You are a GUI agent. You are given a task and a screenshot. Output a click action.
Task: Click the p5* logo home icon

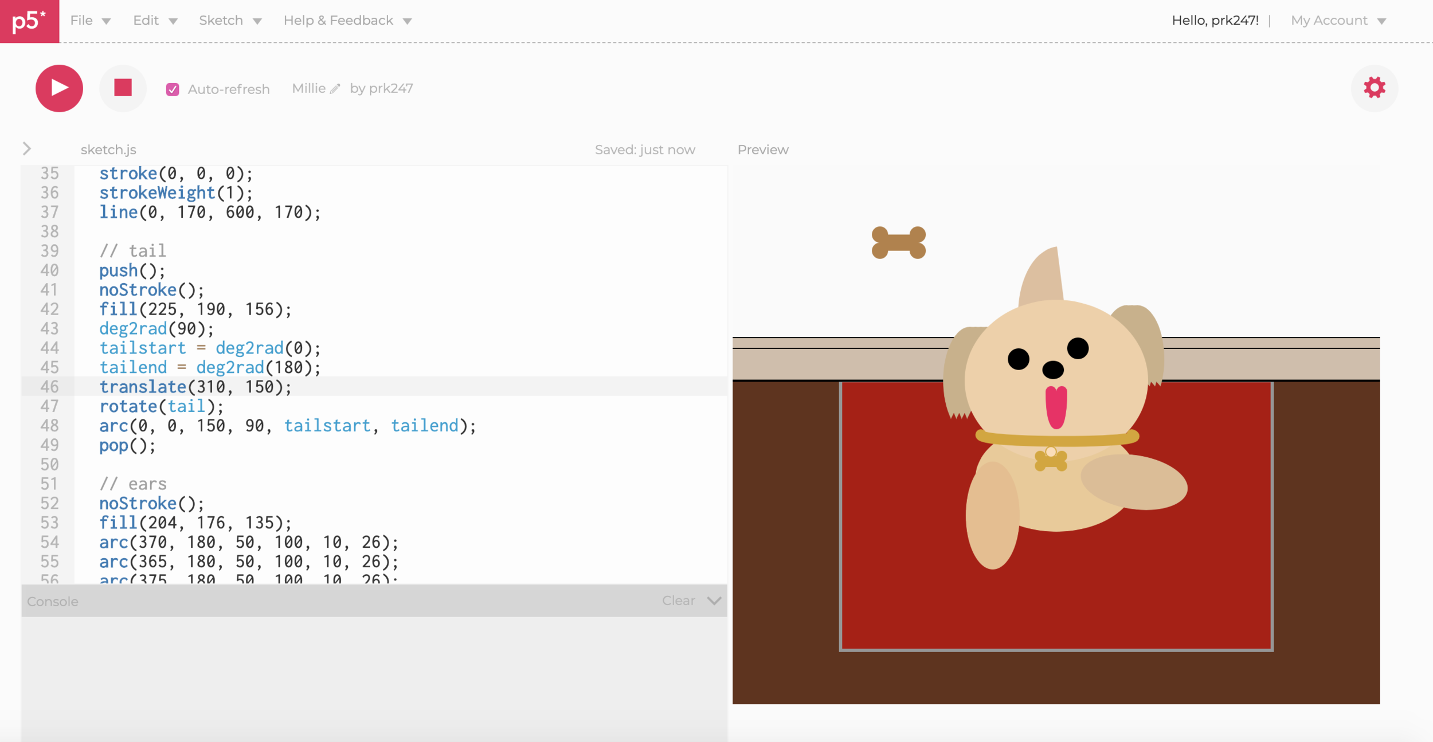29,21
